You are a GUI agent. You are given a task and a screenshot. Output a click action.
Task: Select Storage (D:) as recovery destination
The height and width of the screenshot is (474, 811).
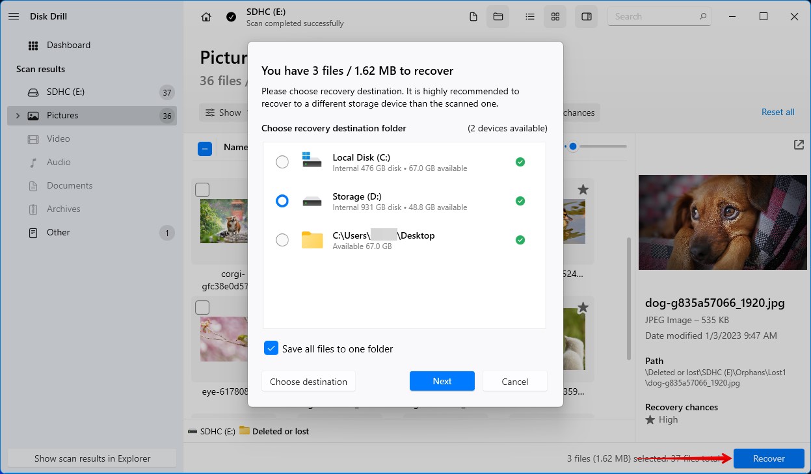point(282,201)
